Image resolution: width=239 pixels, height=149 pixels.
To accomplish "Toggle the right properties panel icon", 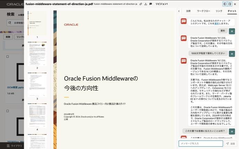I will coord(230,4).
